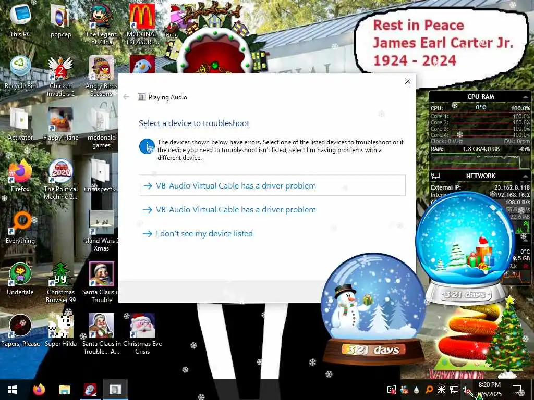This screenshot has width=534, height=400.
Task: Select the Undertale desktop shortcut
Action: click(x=20, y=280)
